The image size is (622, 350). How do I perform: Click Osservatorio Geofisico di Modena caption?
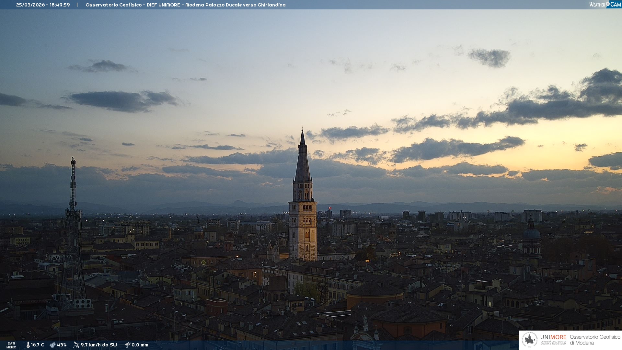pyautogui.click(x=595, y=340)
